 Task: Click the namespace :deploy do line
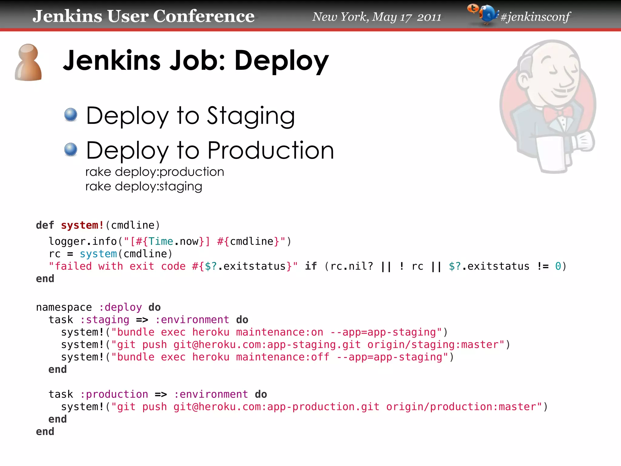point(98,307)
